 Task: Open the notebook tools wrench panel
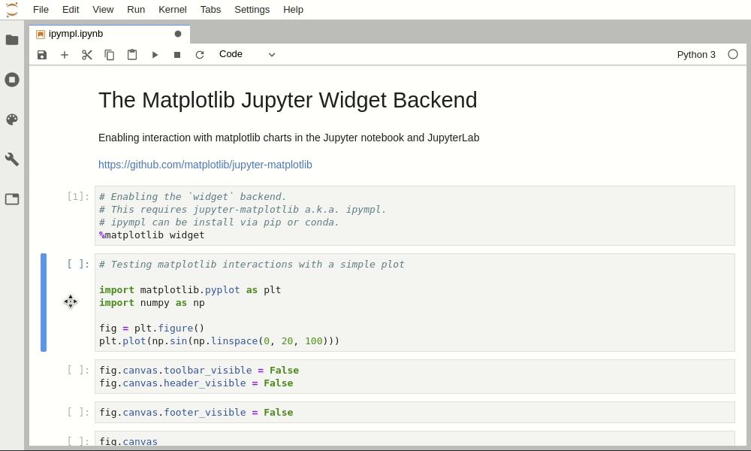(12, 159)
